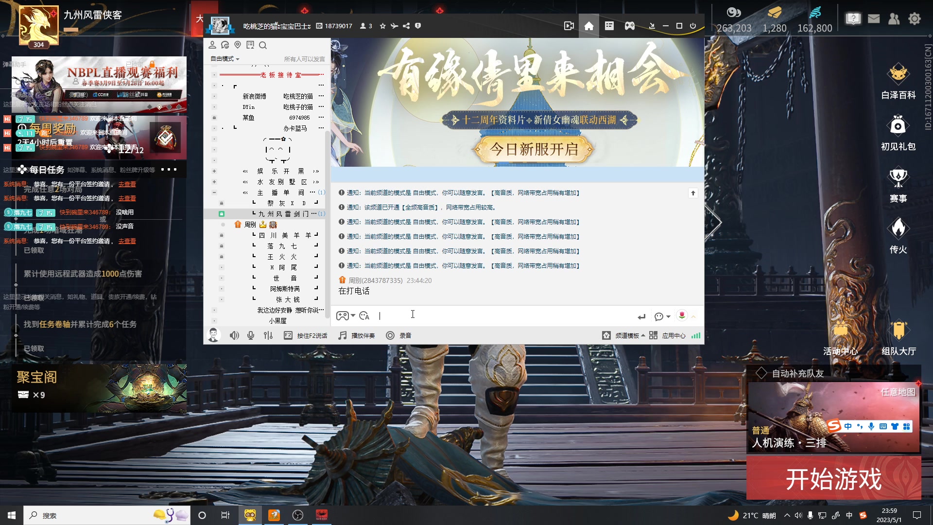This screenshot has width=933, height=525.
Task: Check network signal strength bars in YY
Action: (x=696, y=335)
